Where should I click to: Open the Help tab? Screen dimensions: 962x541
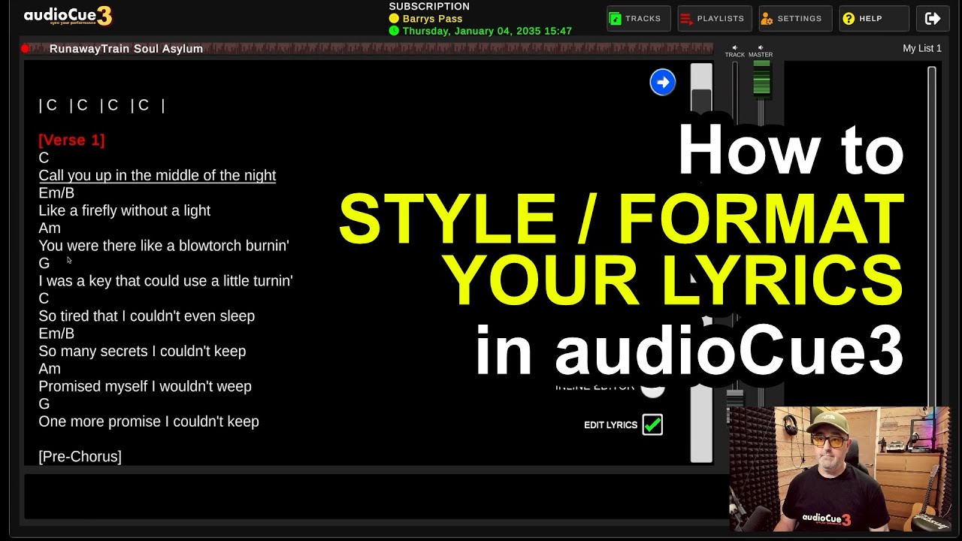(874, 19)
